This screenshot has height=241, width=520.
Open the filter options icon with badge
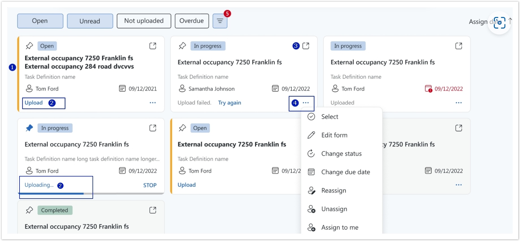220,21
